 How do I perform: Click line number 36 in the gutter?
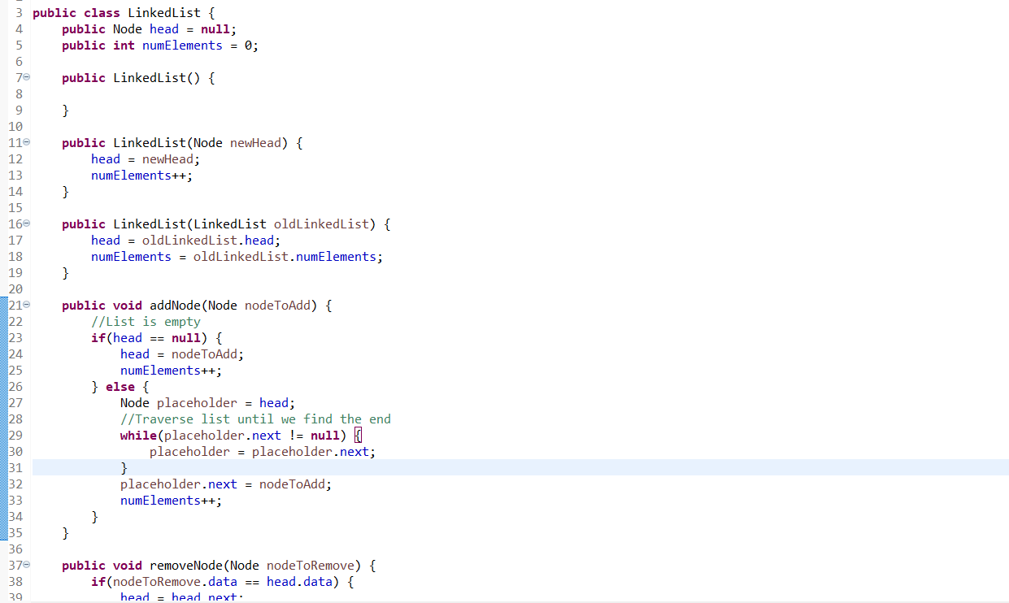pos(15,549)
